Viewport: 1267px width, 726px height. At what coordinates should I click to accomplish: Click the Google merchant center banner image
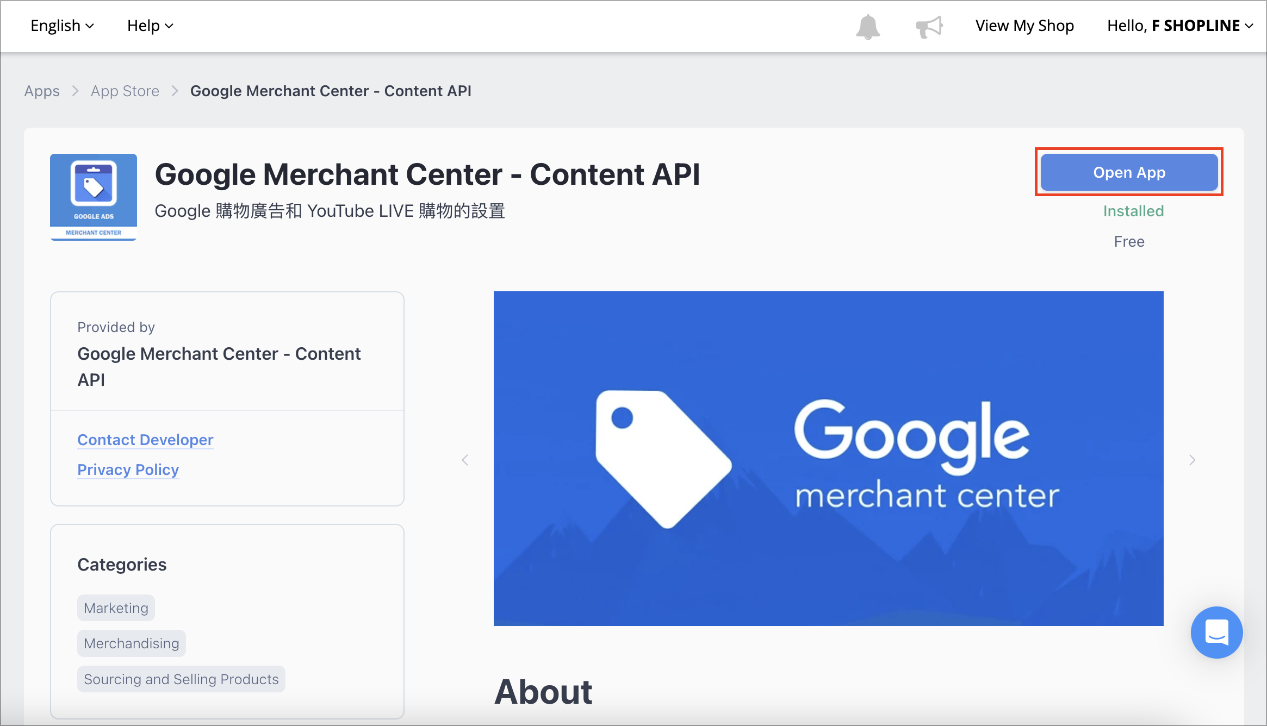pos(828,458)
